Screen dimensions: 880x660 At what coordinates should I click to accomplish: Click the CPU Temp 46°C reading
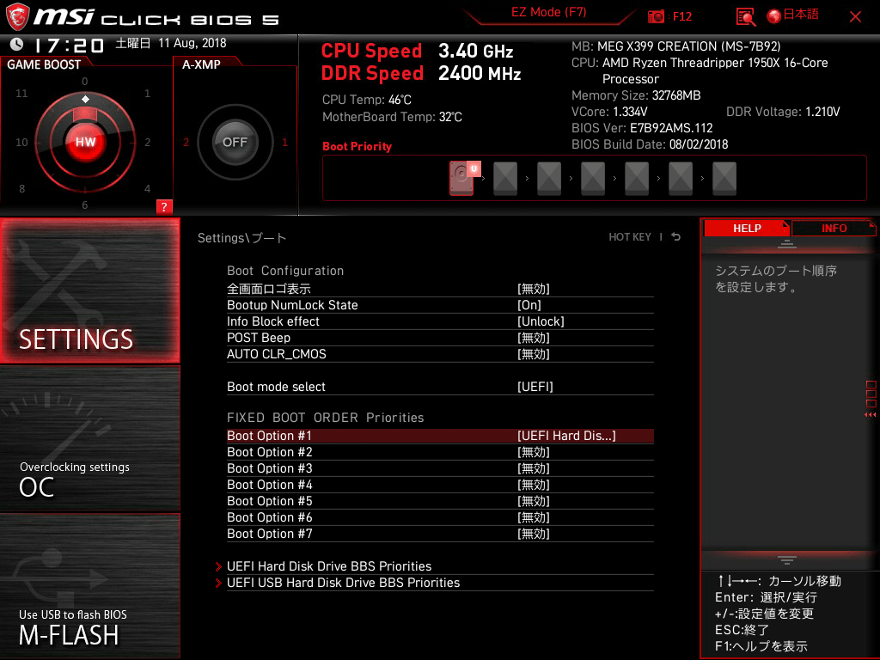(x=366, y=100)
